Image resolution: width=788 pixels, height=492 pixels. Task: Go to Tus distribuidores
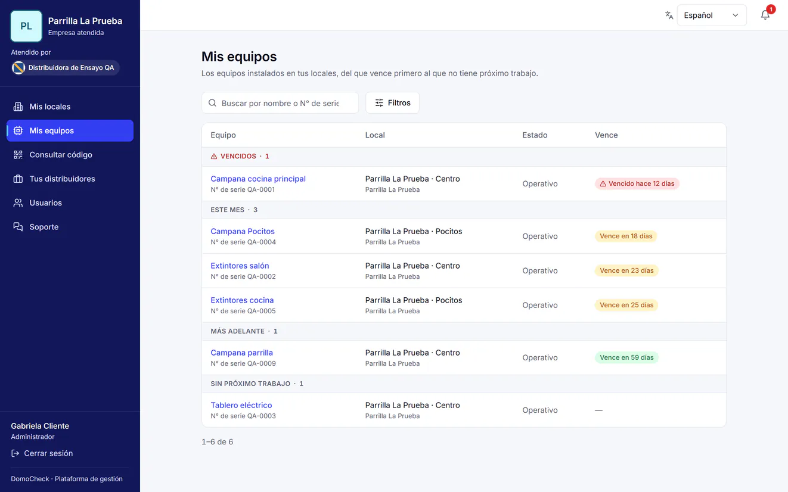point(70,179)
